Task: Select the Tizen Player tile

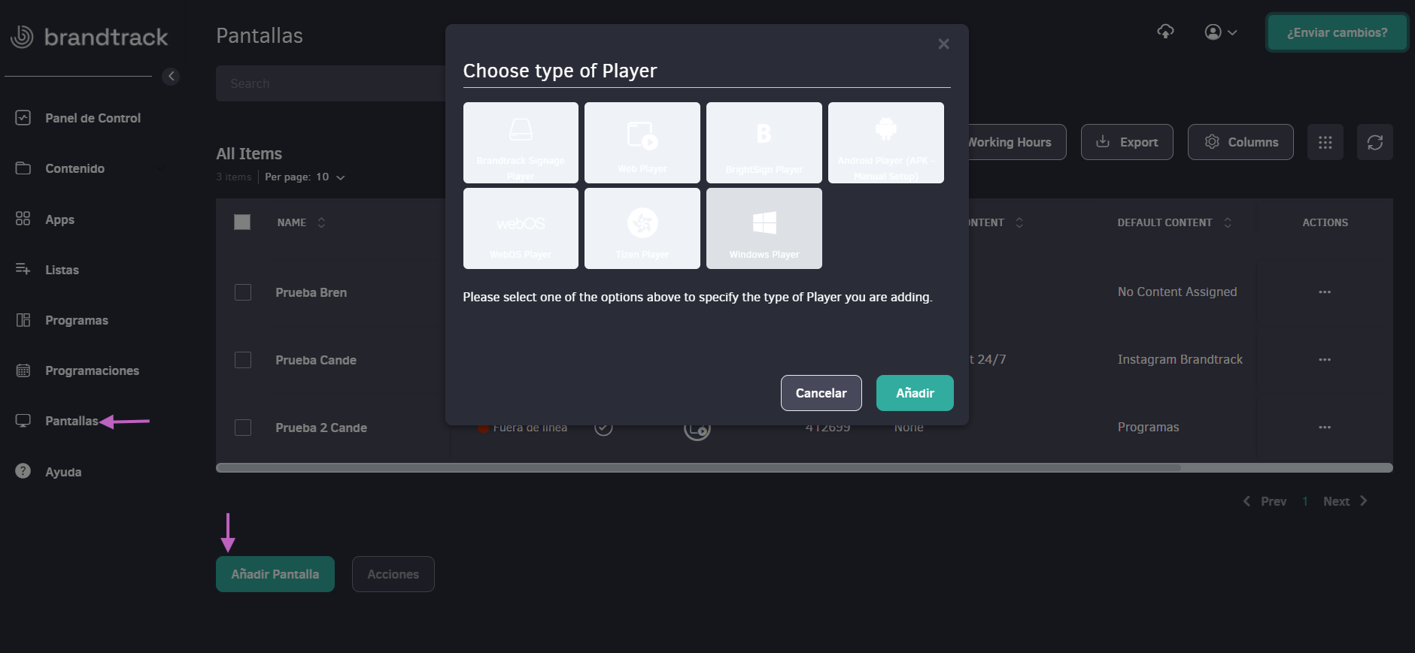Action: [x=642, y=228]
